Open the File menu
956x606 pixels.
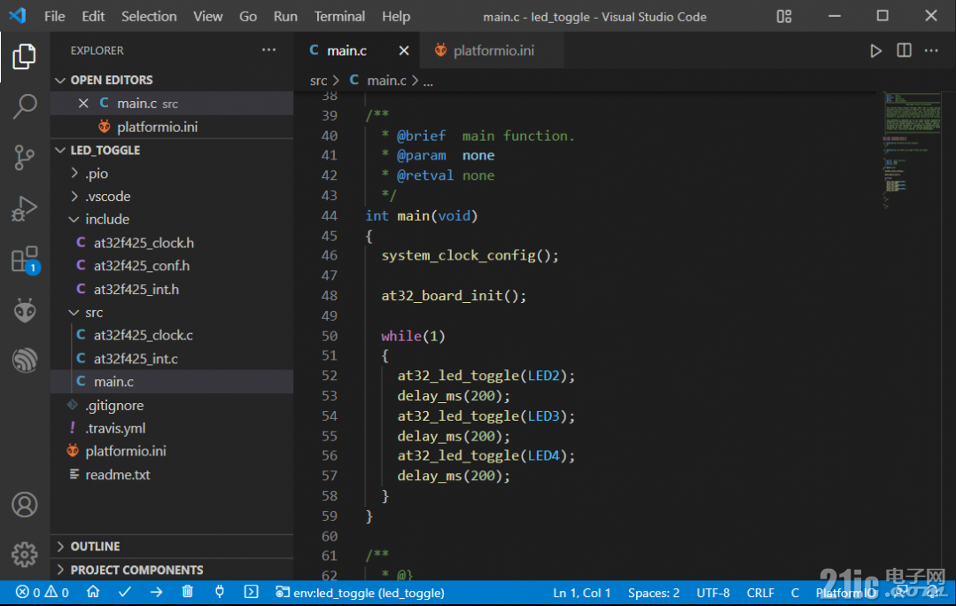coord(54,17)
